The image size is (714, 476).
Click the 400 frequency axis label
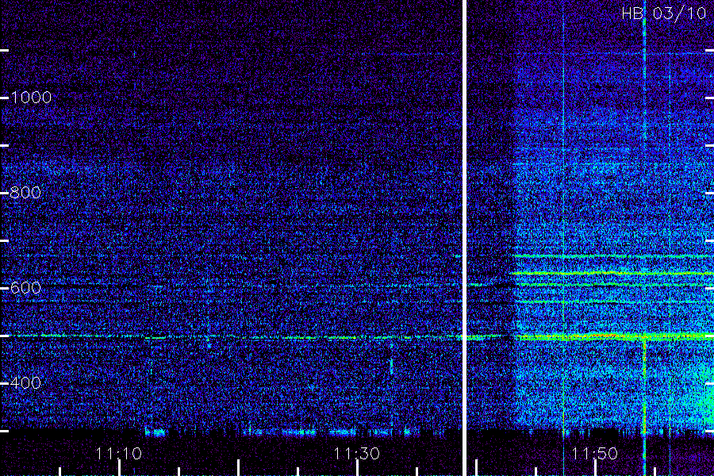(25, 382)
